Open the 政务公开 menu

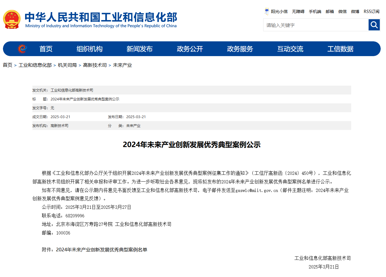tap(190, 49)
